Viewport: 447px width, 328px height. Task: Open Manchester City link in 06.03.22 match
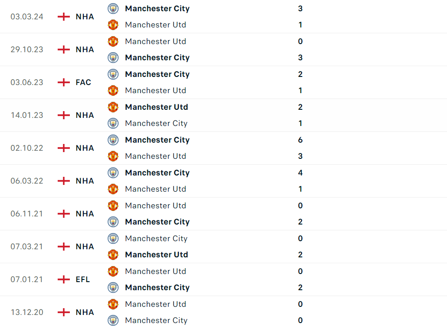pyautogui.click(x=157, y=173)
